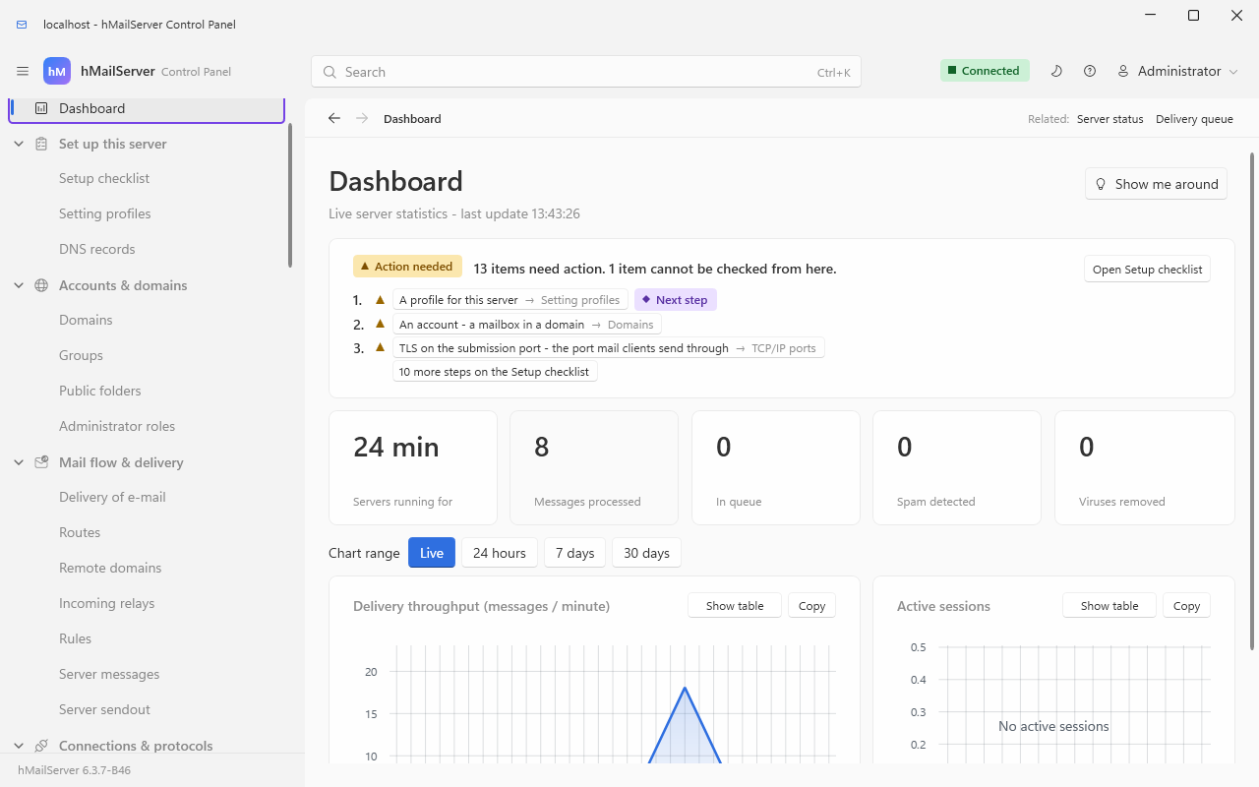Click the Connected status badge
Screen dimensions: 1259x787
985,71
